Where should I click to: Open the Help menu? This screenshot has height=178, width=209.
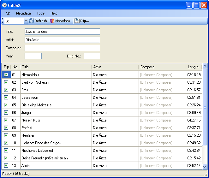[54, 13]
